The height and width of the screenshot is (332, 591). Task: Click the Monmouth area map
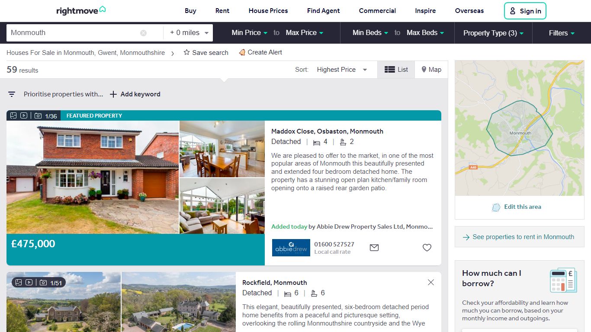click(520, 128)
